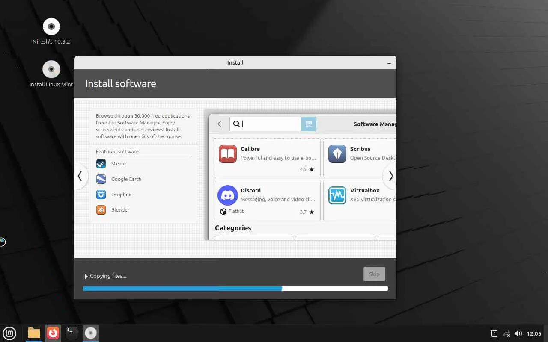Launch the Install Linux Mint desktop icon
The image size is (548, 342).
[x=51, y=69]
